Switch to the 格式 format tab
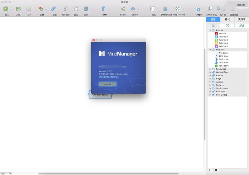Screen dimensions: 249x175 click(228, 19)
